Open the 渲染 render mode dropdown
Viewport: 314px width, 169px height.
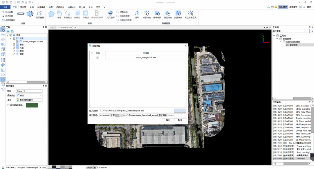pos(29,100)
